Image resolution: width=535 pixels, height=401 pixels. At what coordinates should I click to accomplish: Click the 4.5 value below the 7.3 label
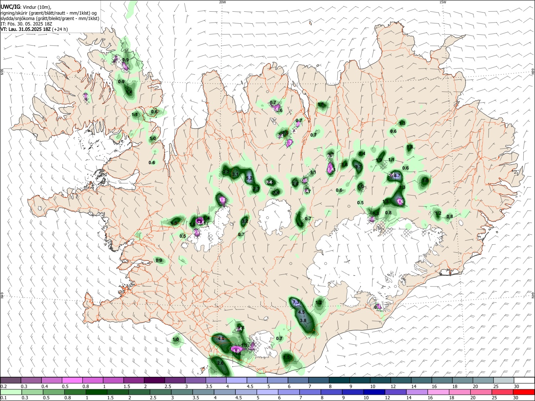[301, 312]
